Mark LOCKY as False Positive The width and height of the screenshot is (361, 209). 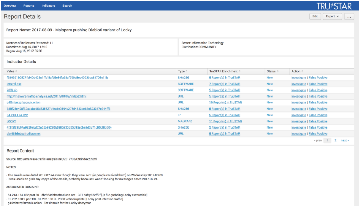[318, 121]
